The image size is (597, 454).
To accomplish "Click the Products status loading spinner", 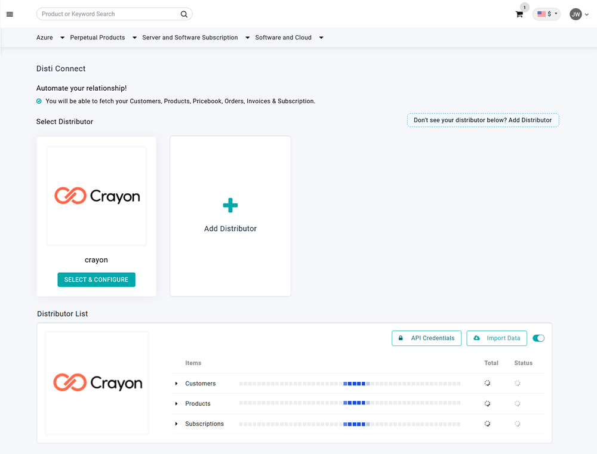I will click(518, 403).
